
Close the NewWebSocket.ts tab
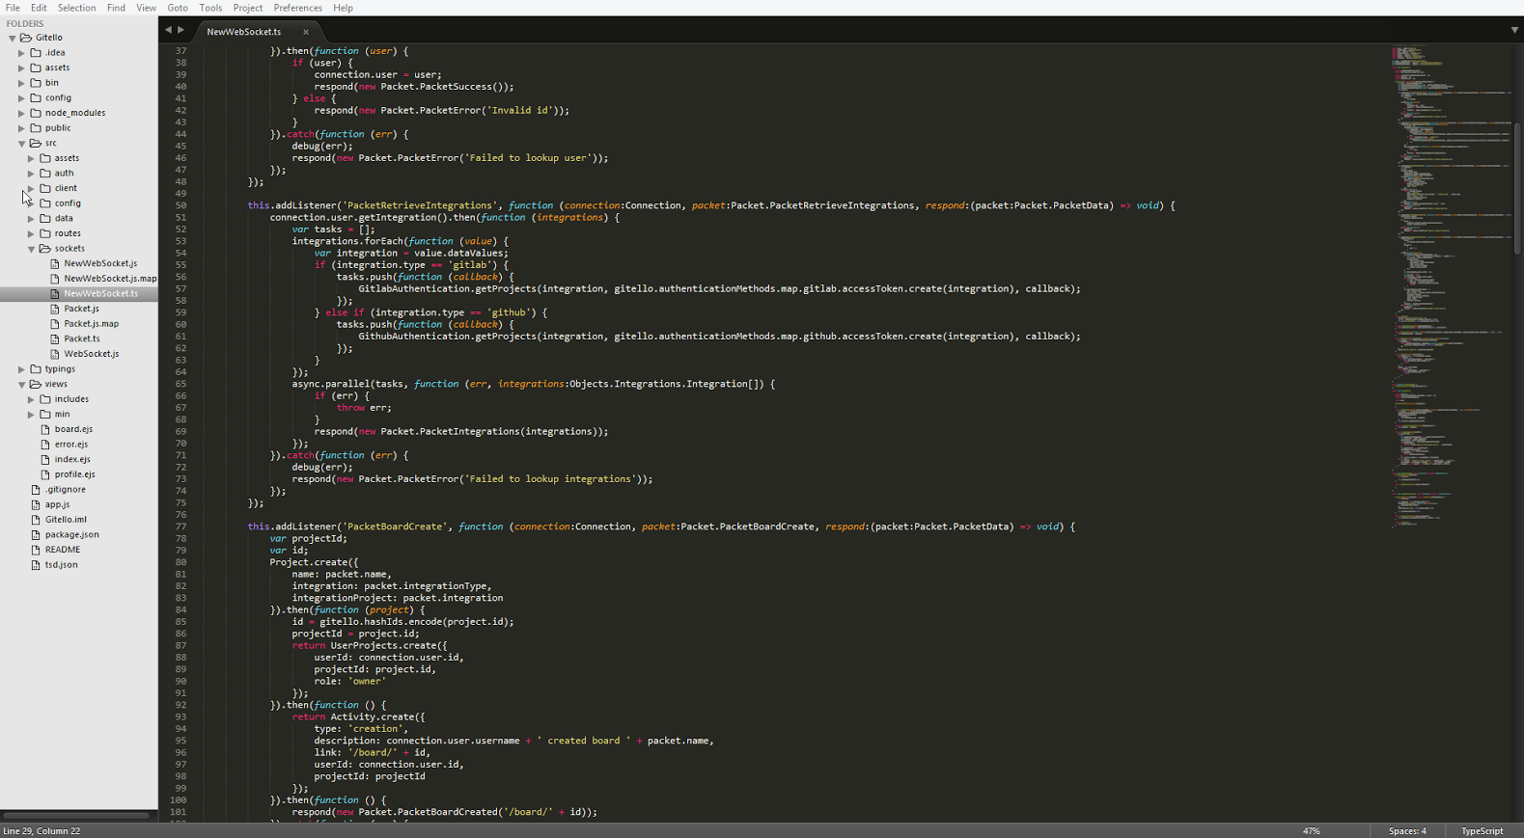pos(306,32)
